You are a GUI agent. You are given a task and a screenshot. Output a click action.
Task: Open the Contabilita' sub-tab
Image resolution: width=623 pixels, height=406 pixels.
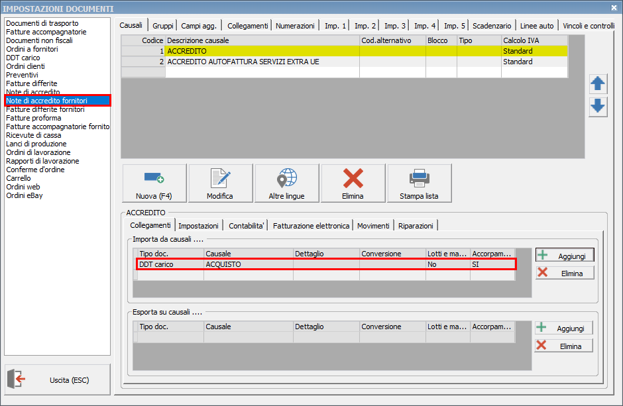[x=247, y=226]
